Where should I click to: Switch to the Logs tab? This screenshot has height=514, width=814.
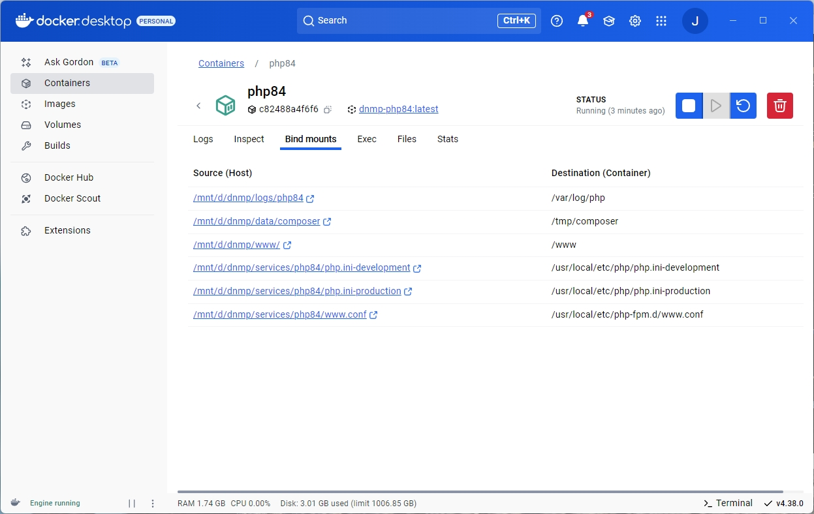click(x=203, y=139)
